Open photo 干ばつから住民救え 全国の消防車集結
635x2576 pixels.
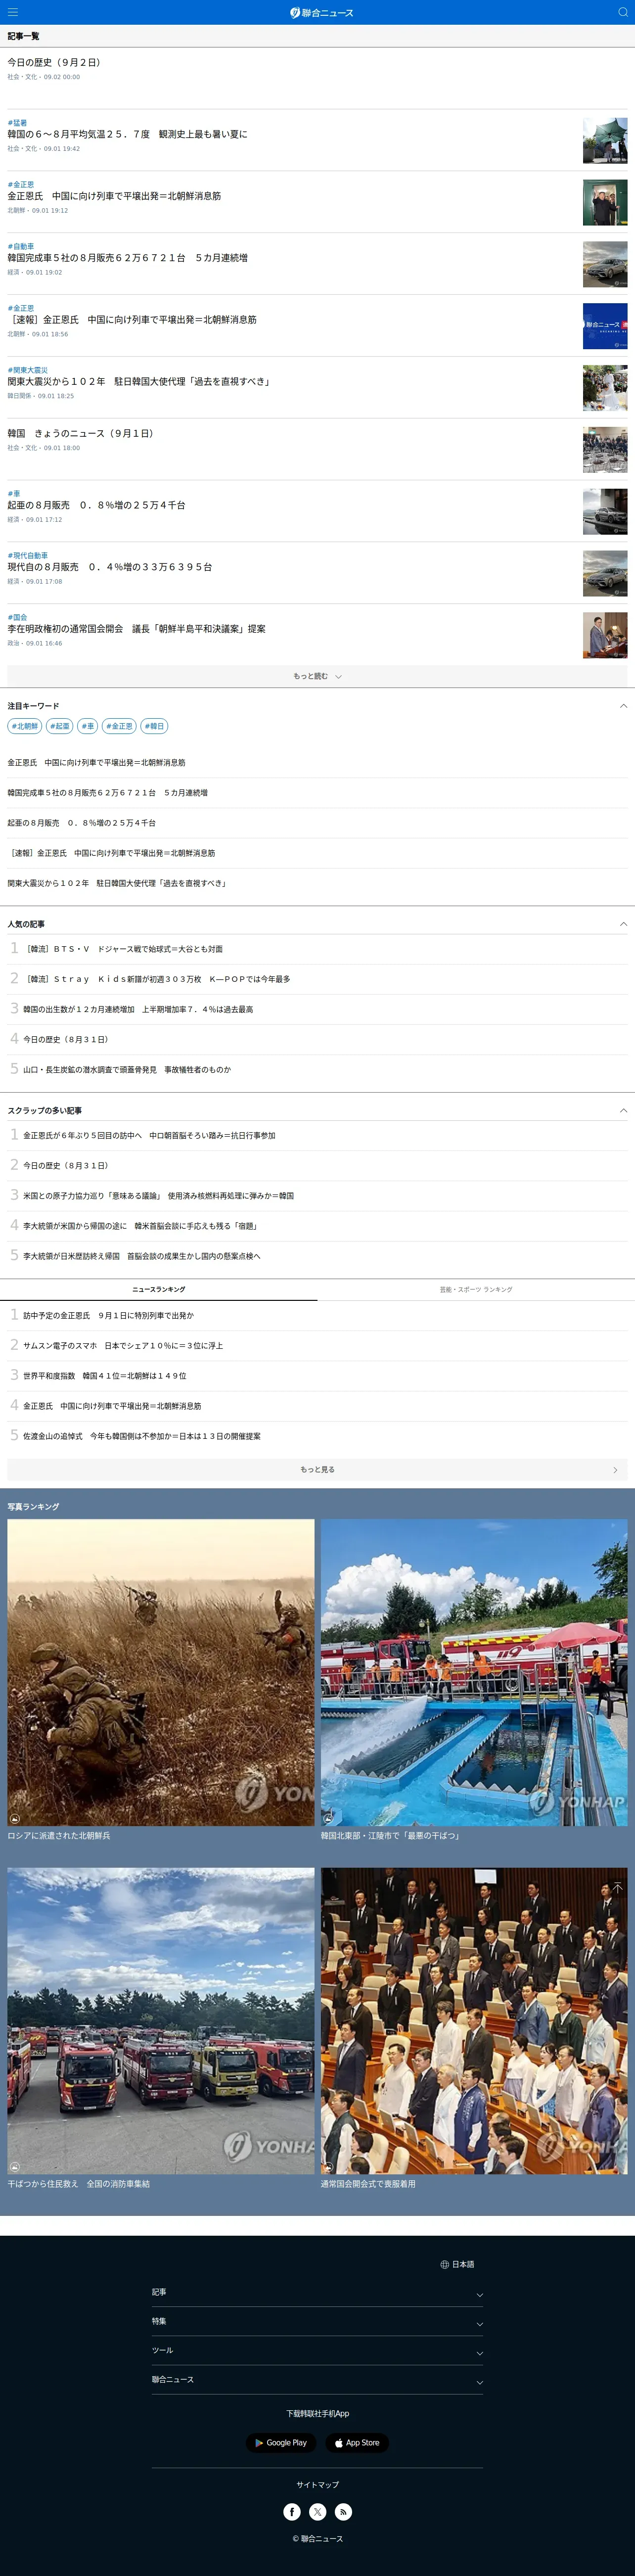(161, 2021)
